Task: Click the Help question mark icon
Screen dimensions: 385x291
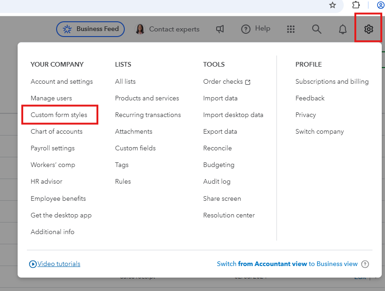Action: coord(246,29)
